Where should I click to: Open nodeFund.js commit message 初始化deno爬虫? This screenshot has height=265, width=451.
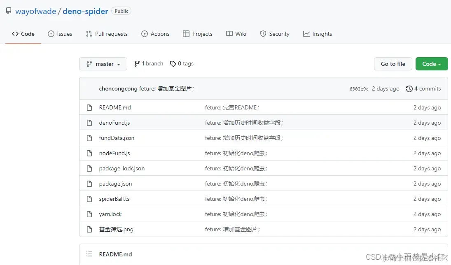(x=236, y=153)
